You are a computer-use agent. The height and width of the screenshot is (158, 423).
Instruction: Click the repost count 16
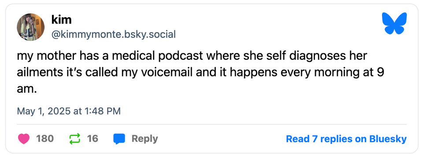(x=93, y=139)
